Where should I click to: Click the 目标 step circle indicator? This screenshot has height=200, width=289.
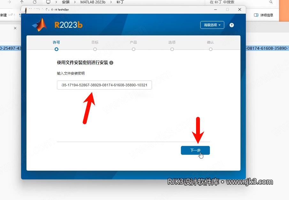pyautogui.click(x=95, y=49)
